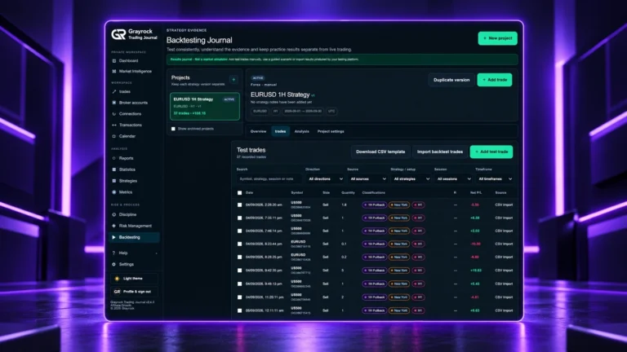The height and width of the screenshot is (352, 627).
Task: Tick checkbox for 12:11:11 am trade row
Action: point(239,310)
